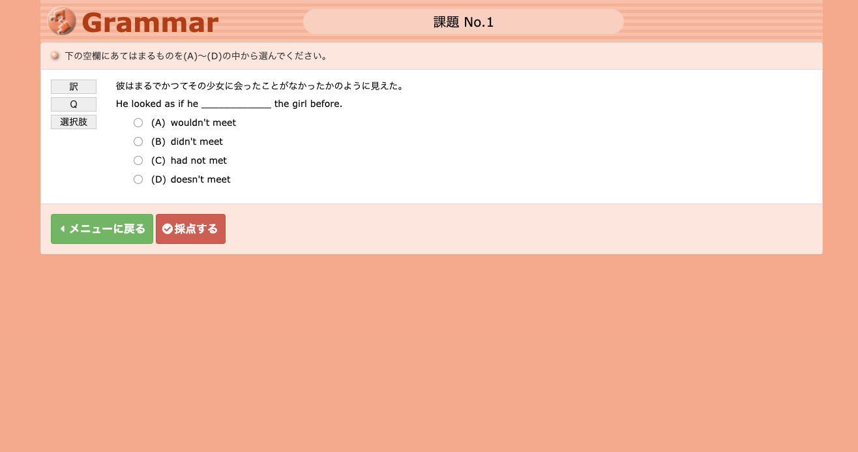Click the 課題 No.1 header banner
Screen dimensions: 858x452
[x=463, y=22]
